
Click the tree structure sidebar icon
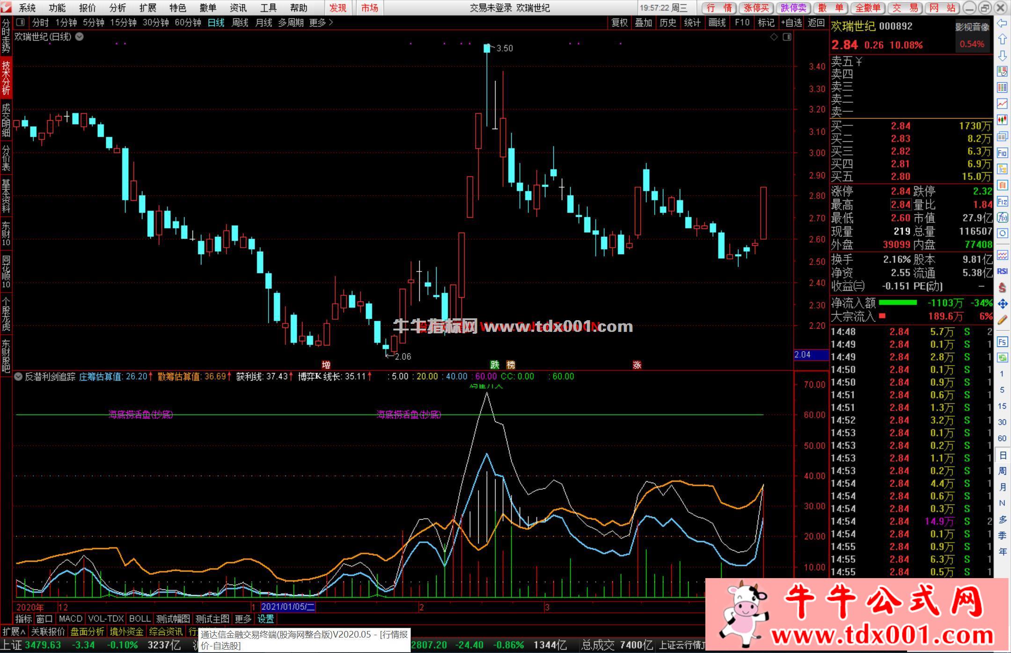(x=1002, y=169)
